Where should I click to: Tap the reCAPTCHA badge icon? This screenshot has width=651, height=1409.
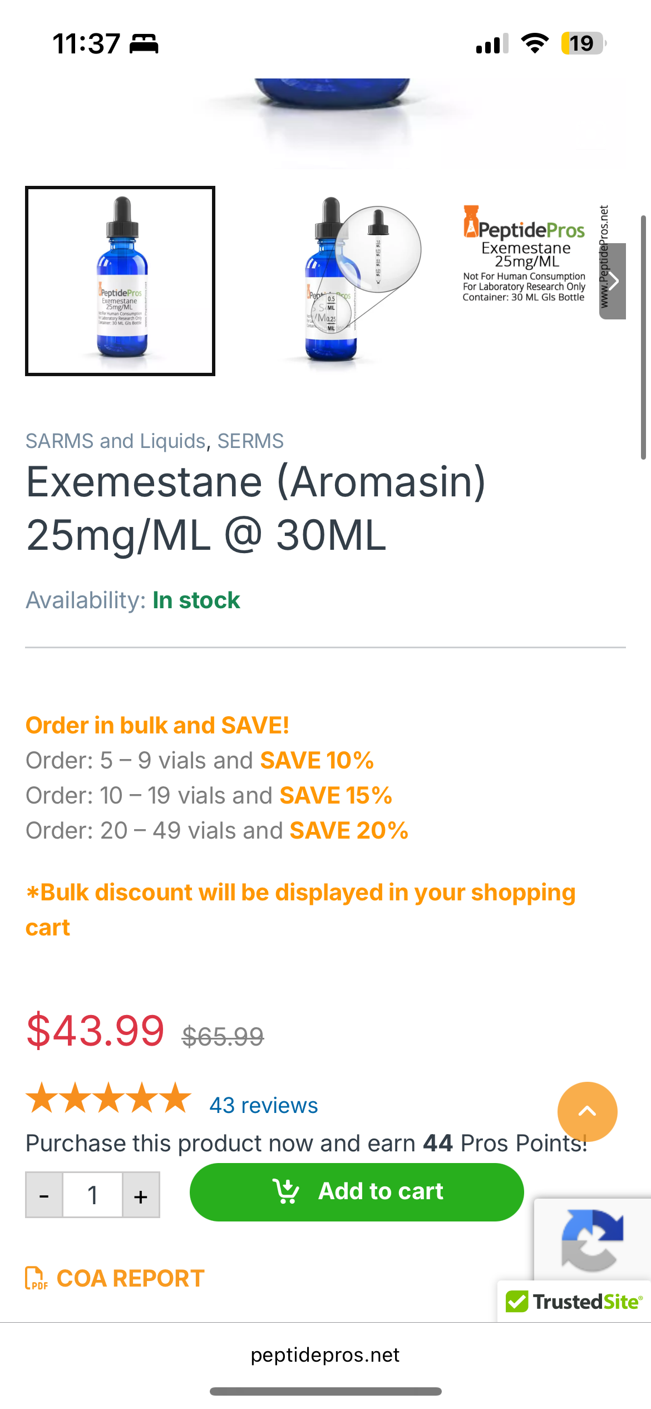tap(592, 1240)
